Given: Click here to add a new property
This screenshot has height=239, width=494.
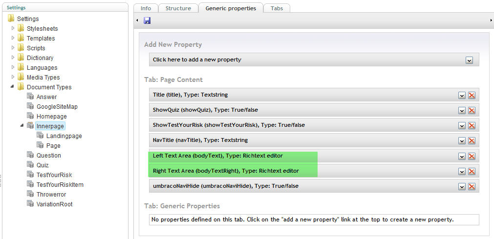Looking at the screenshot, I should [197, 60].
